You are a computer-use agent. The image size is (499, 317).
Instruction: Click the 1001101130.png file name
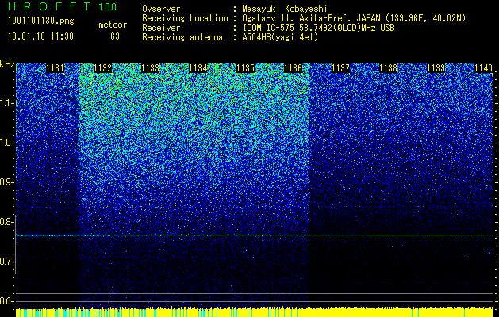point(41,21)
